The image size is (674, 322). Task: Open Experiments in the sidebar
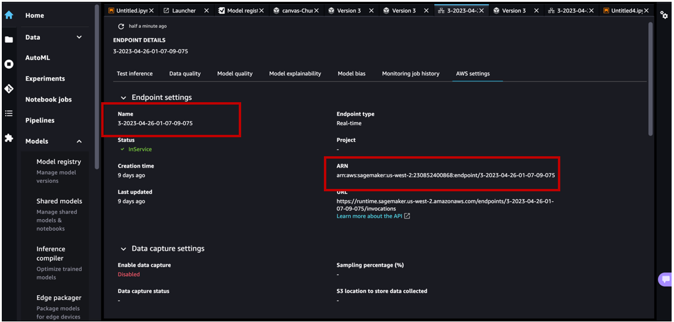tap(45, 78)
